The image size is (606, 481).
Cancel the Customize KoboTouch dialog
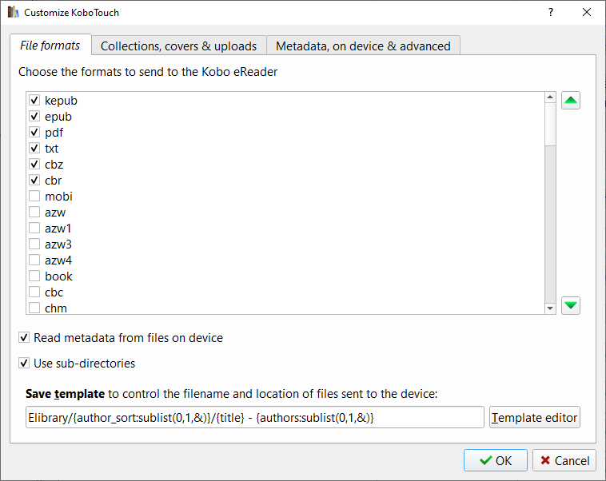coord(564,460)
